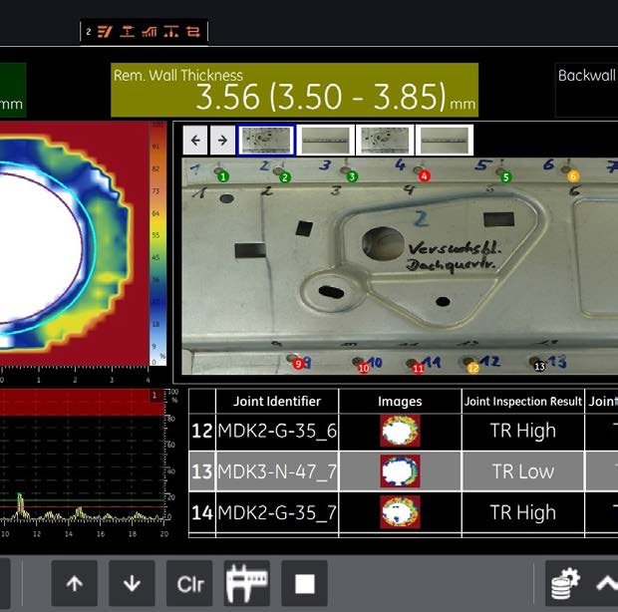Click the Rem. Wall Thickness readout
The image size is (618, 612).
pos(294,90)
